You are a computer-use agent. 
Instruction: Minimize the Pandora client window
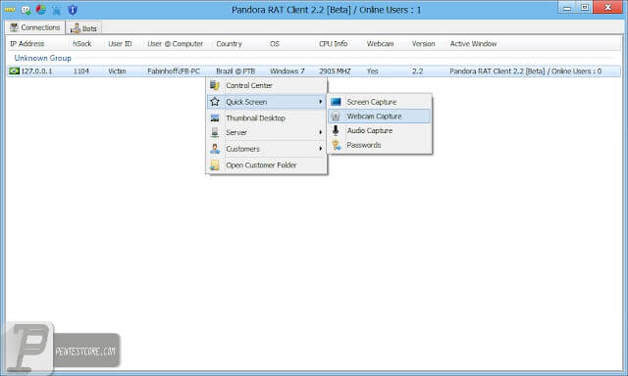click(x=567, y=8)
